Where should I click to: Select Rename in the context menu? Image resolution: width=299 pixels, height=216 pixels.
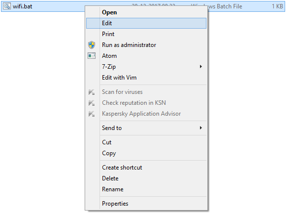point(146,189)
